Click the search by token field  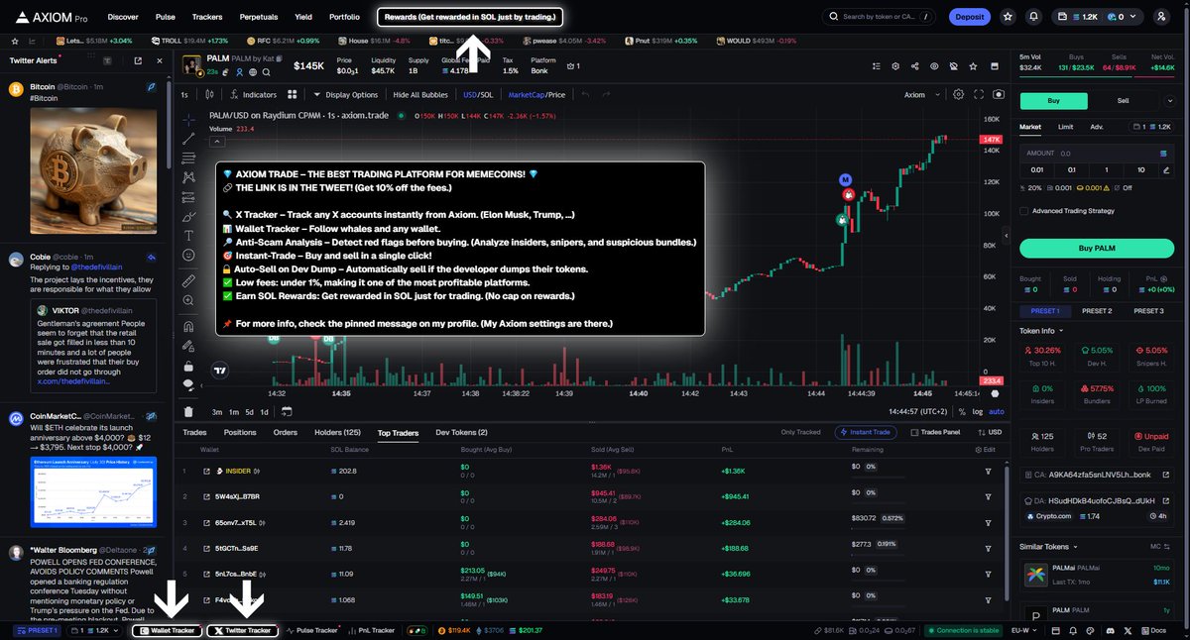pyautogui.click(x=879, y=17)
